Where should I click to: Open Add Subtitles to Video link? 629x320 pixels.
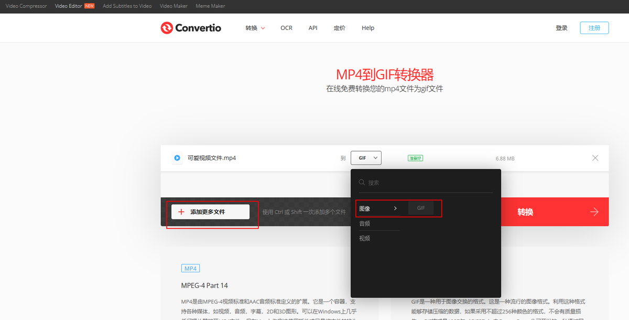pos(127,6)
